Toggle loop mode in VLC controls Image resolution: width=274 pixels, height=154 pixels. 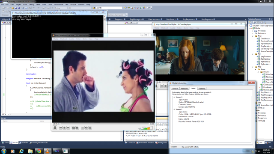[86, 128]
